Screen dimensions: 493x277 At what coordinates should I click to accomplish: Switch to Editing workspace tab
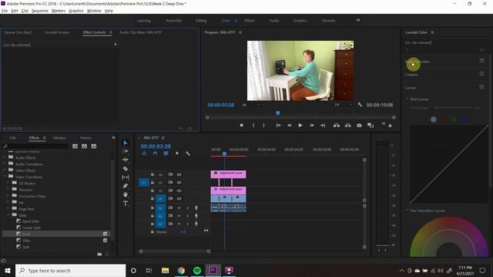point(201,21)
